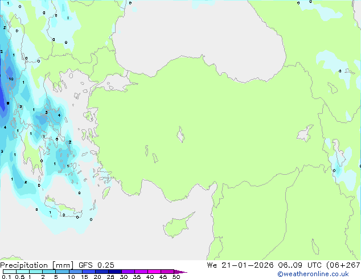Screen dimensions: 361x279
Task: Click the '15' legend scale value
Action: [x=84, y=277]
